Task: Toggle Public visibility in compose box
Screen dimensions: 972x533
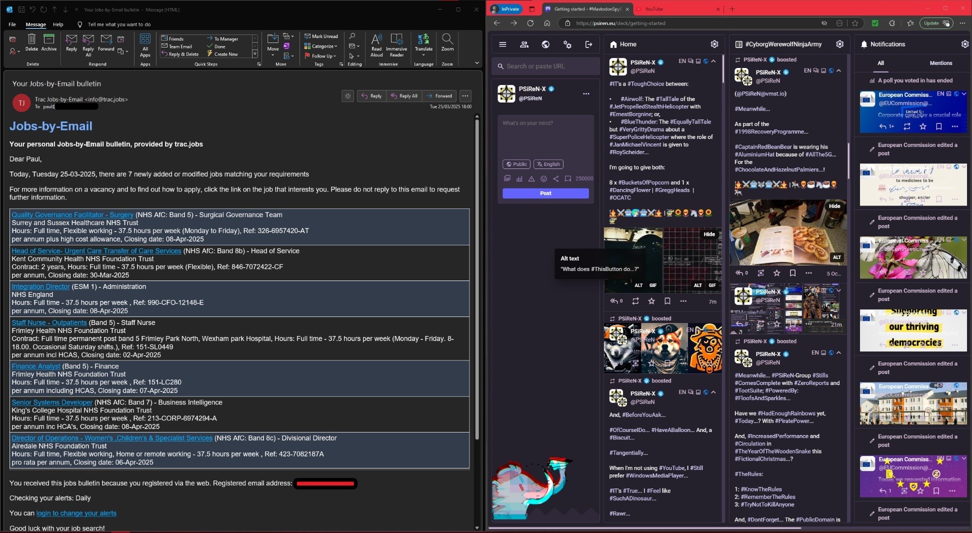Action: (x=516, y=164)
